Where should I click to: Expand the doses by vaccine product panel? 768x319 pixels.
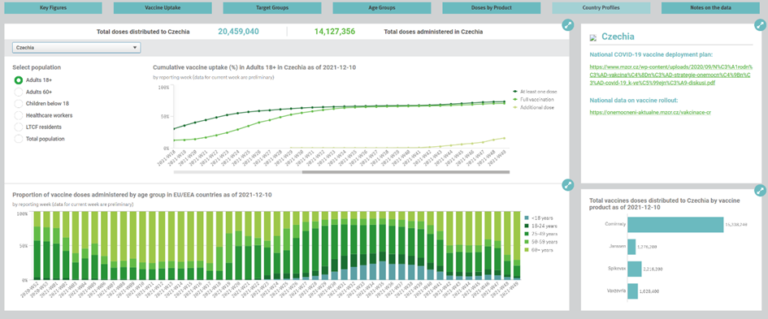tap(760, 191)
